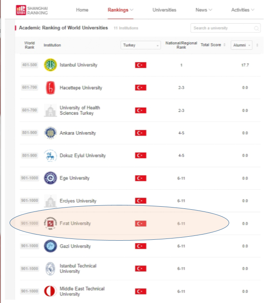The image size is (267, 303).
Task: Open Middle East Technical University link
Action: (82, 291)
